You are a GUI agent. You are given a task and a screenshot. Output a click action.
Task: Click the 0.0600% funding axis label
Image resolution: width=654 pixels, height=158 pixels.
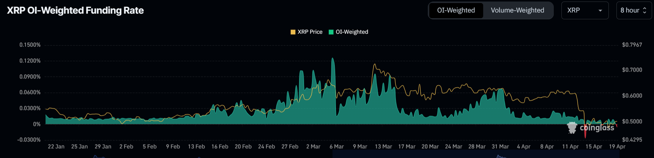coord(30,92)
